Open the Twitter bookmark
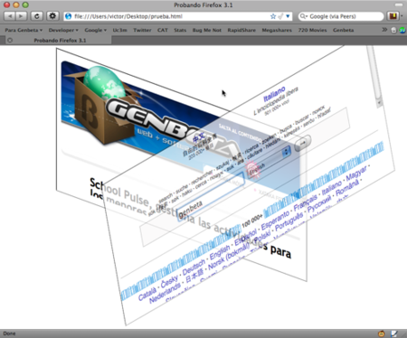This screenshot has height=338, width=407. coord(142,30)
